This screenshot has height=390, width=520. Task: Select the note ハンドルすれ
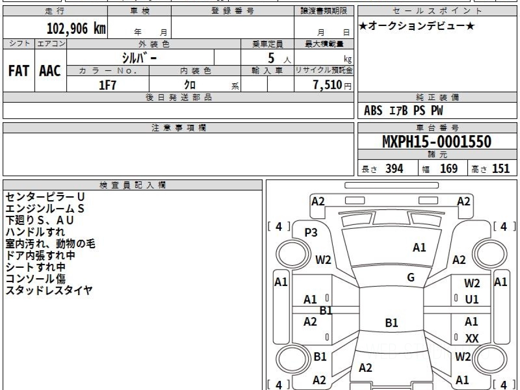point(36,232)
